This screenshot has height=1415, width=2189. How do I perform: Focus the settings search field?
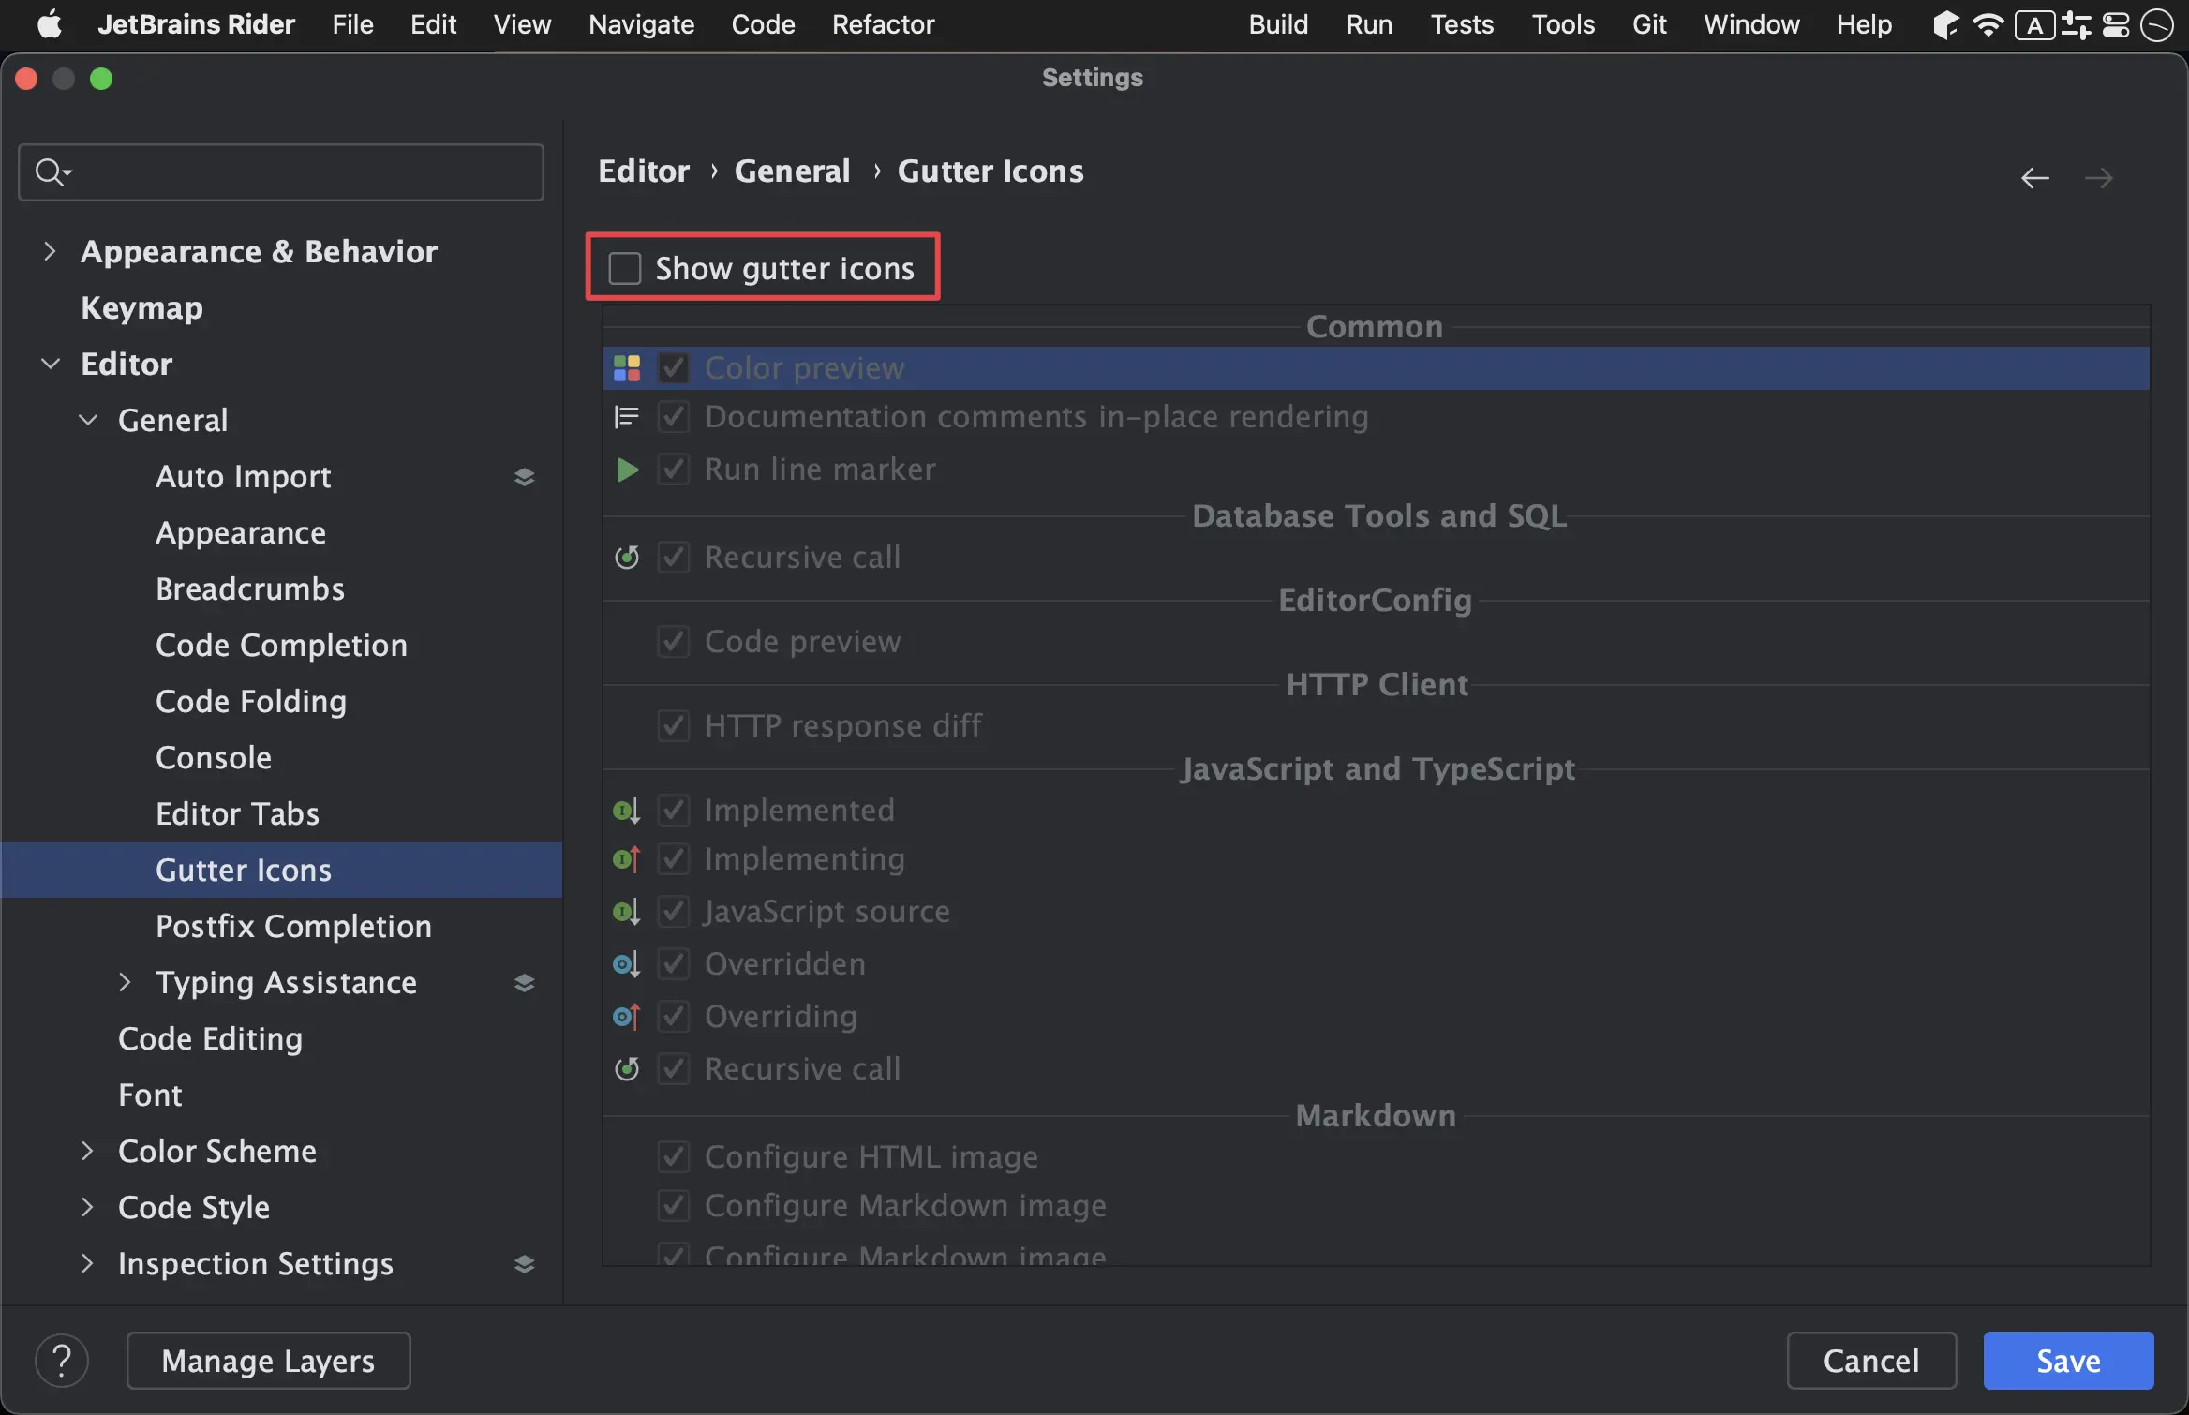point(281,172)
